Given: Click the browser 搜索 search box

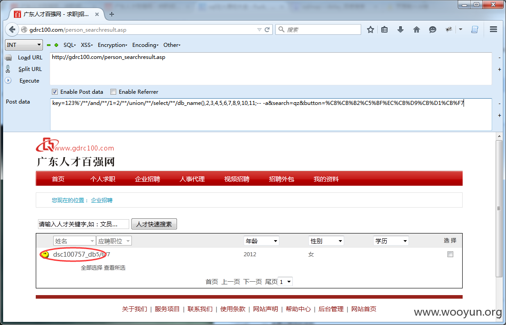Looking at the screenshot, I should tap(318, 29).
